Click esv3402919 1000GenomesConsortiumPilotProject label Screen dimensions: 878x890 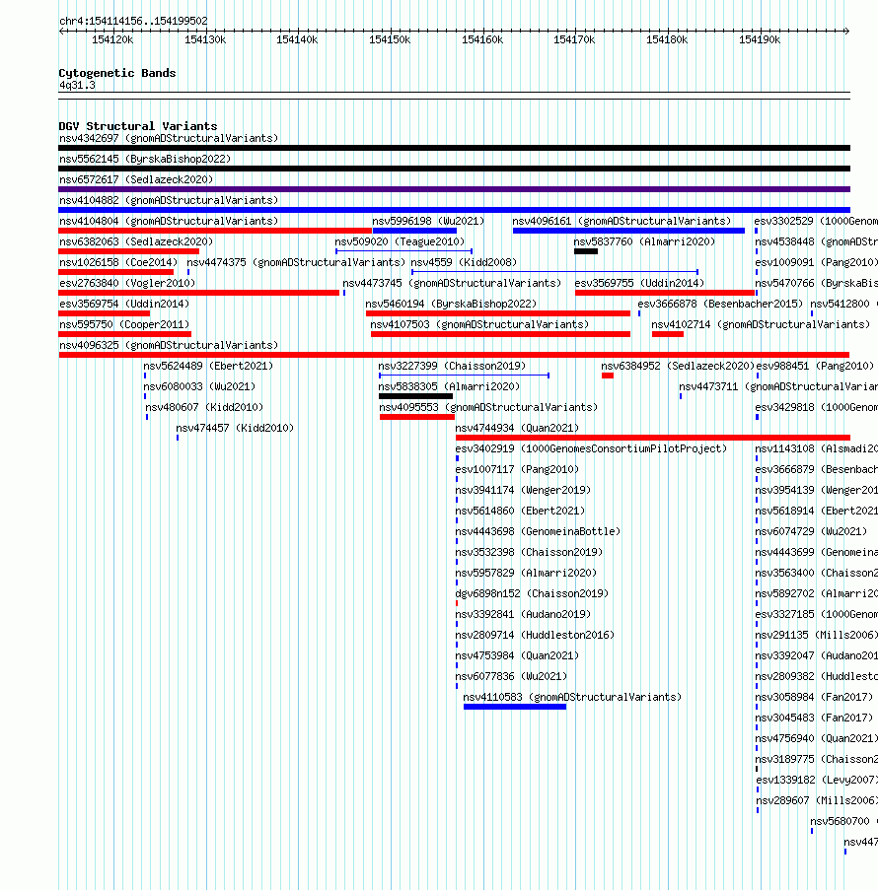click(591, 449)
